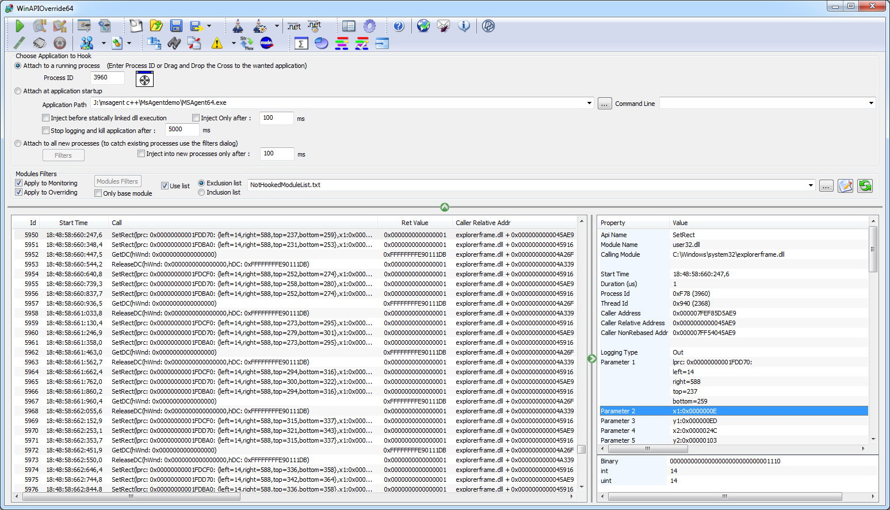Select 'Attach at application startup' radio button
This screenshot has height=510, width=890.
(x=18, y=91)
